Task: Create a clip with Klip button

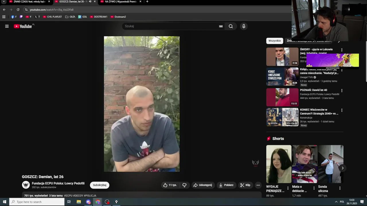Action: click(x=245, y=185)
